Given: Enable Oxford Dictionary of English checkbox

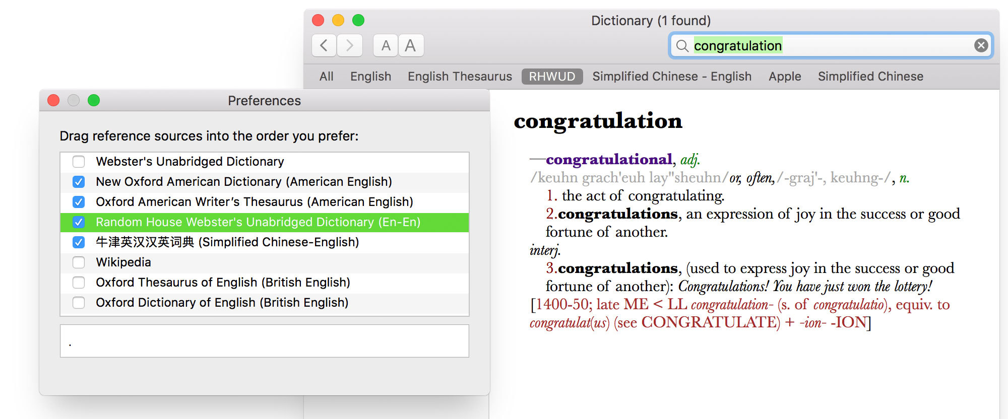Looking at the screenshot, I should point(79,303).
